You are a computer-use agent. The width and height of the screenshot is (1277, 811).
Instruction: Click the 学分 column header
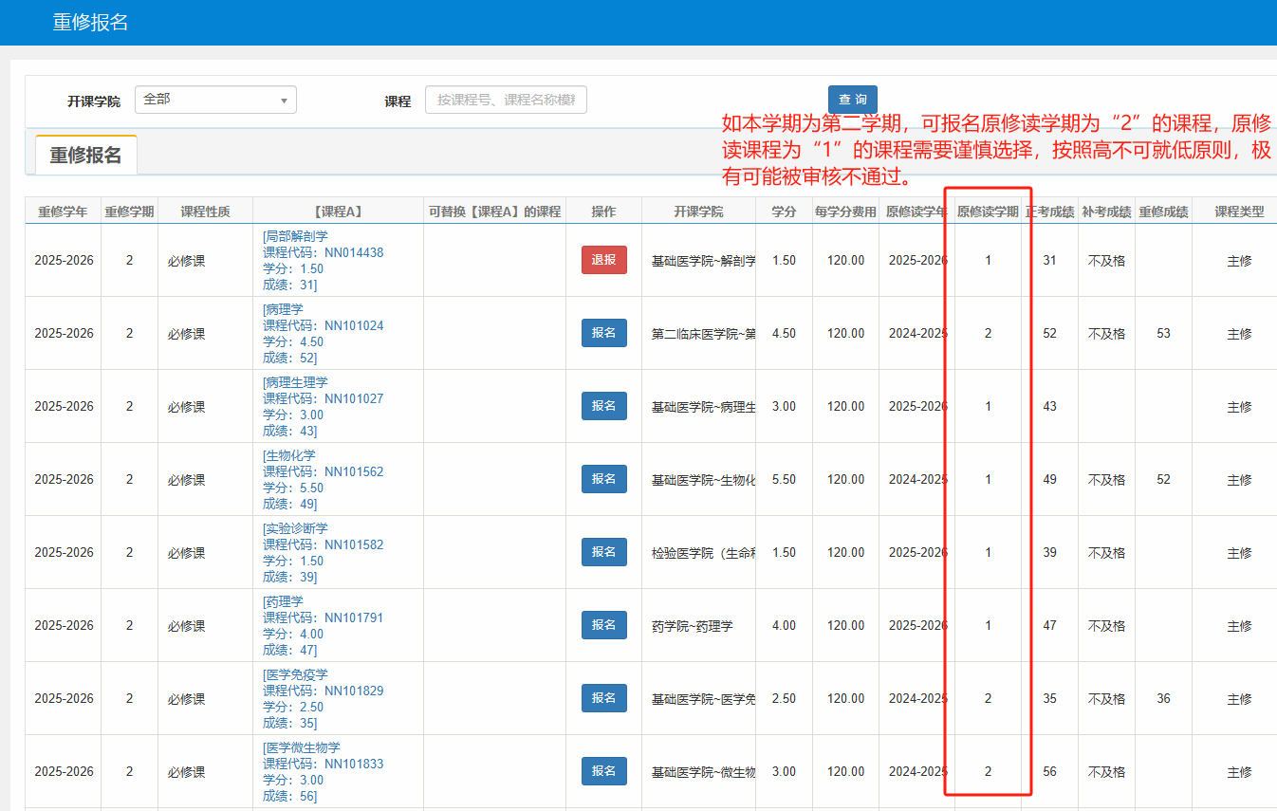(784, 212)
